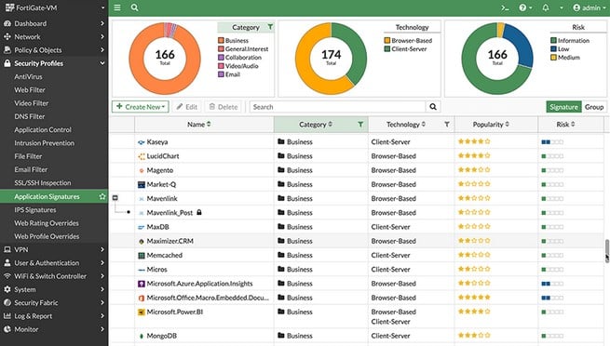Collapse the Mavenlink tree row
610x346 pixels.
[x=115, y=198]
